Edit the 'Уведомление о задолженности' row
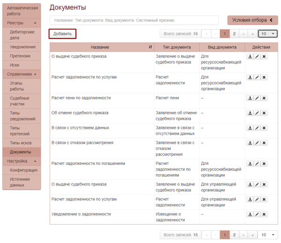The height and width of the screenshot is (243, 281). click(x=257, y=214)
